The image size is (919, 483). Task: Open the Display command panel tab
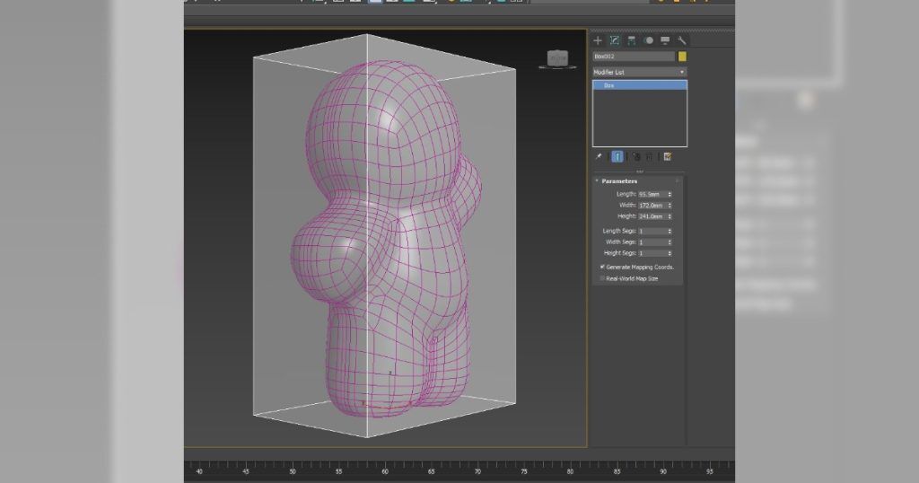coord(665,40)
